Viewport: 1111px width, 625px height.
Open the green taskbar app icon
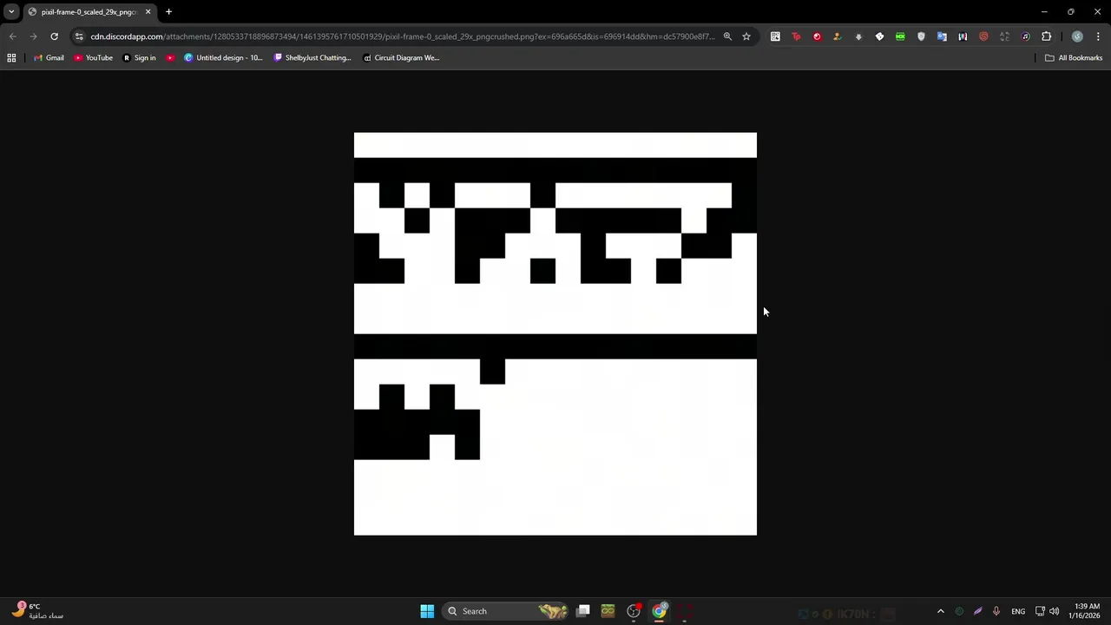pyautogui.click(x=608, y=611)
